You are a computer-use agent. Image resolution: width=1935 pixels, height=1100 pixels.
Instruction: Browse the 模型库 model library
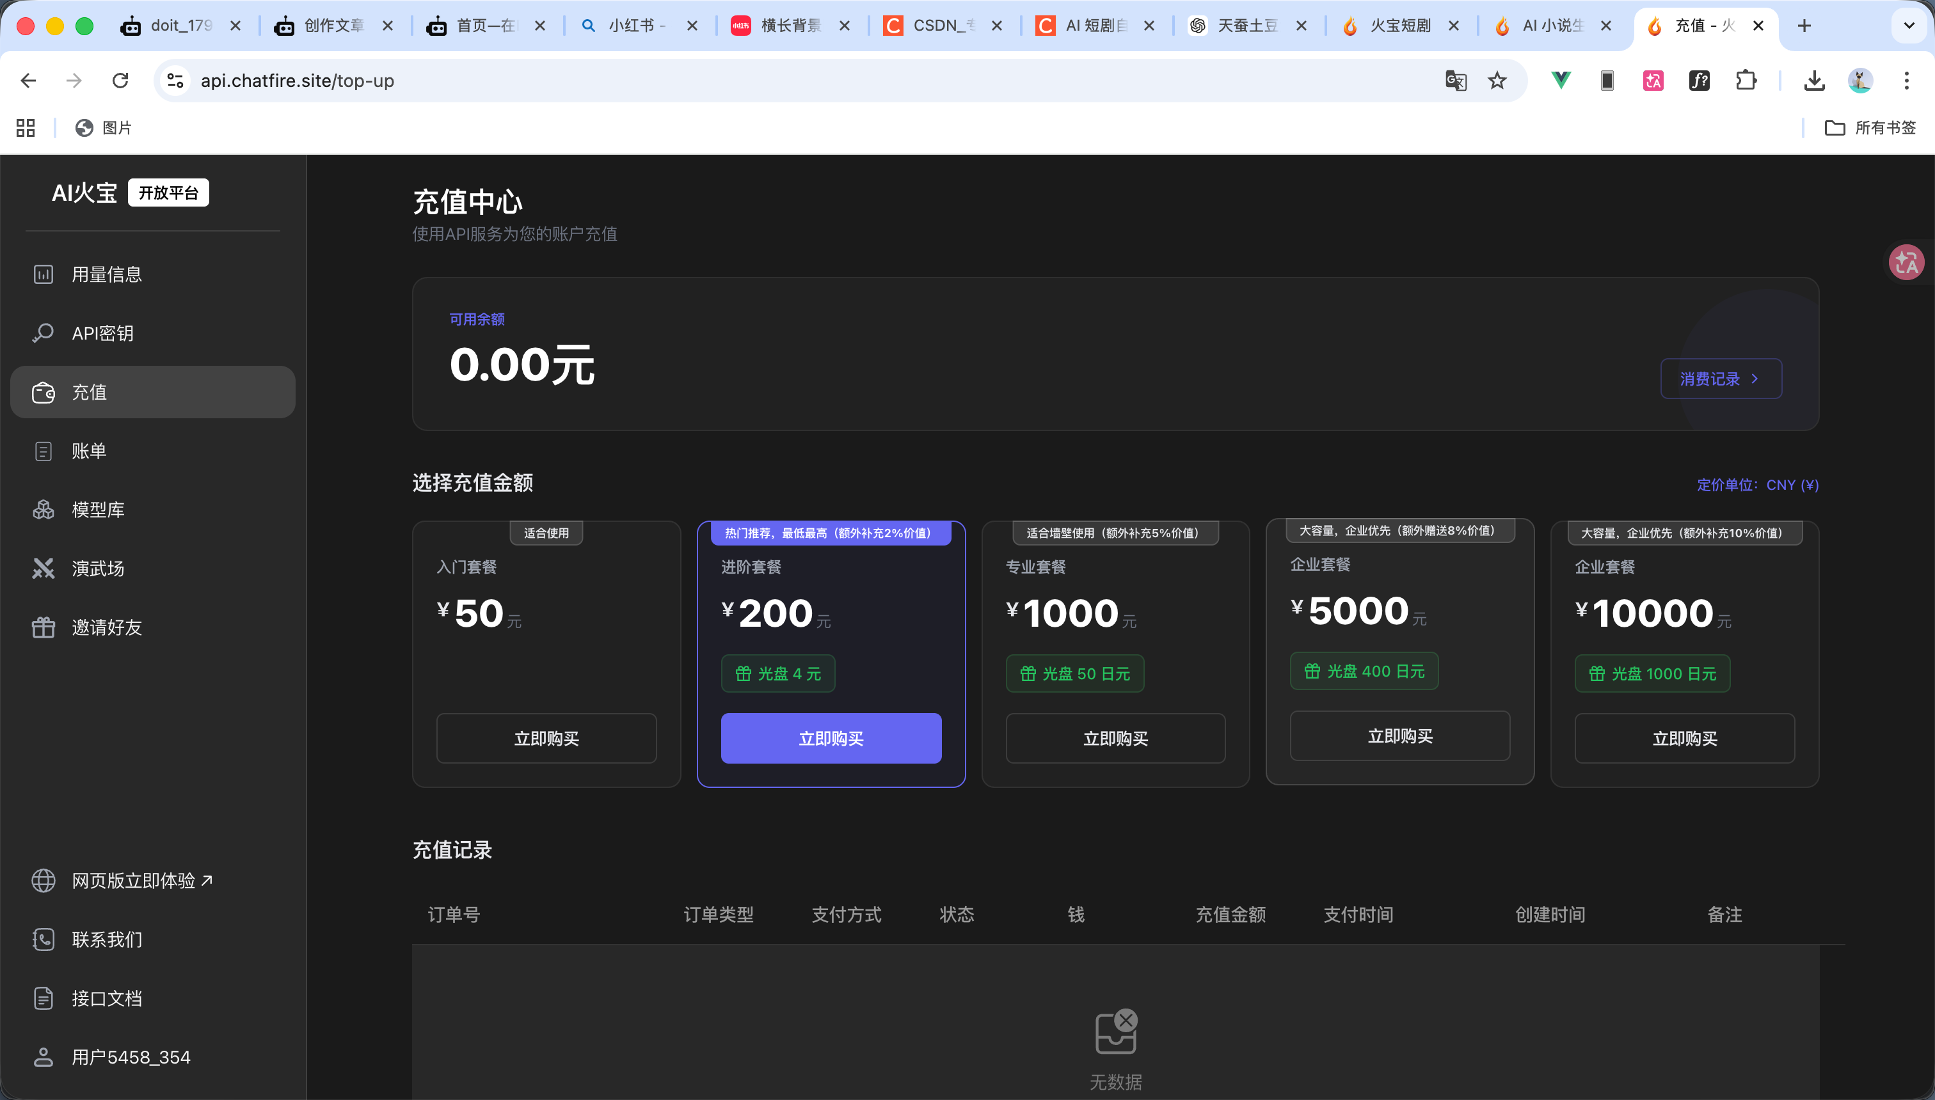pyautogui.click(x=99, y=509)
